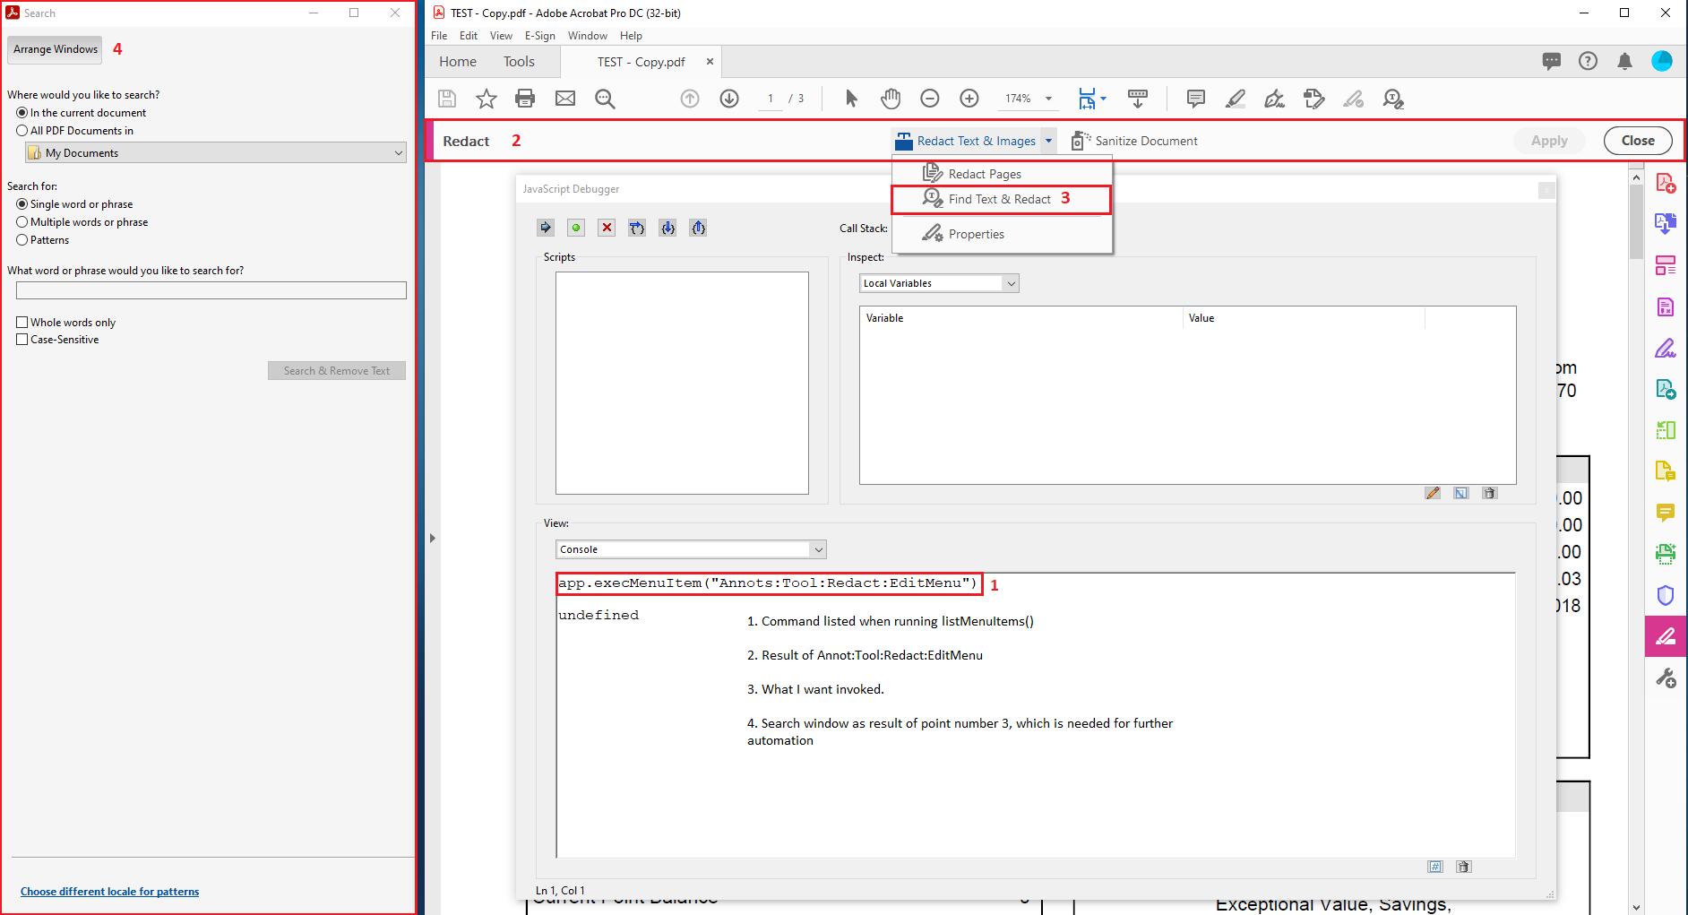Select 'In the current document' option
Image resolution: width=1688 pixels, height=915 pixels.
click(82, 113)
